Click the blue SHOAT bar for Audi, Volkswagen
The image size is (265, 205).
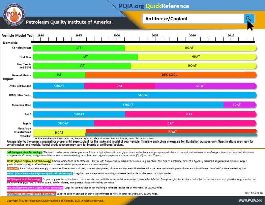click(x=59, y=86)
